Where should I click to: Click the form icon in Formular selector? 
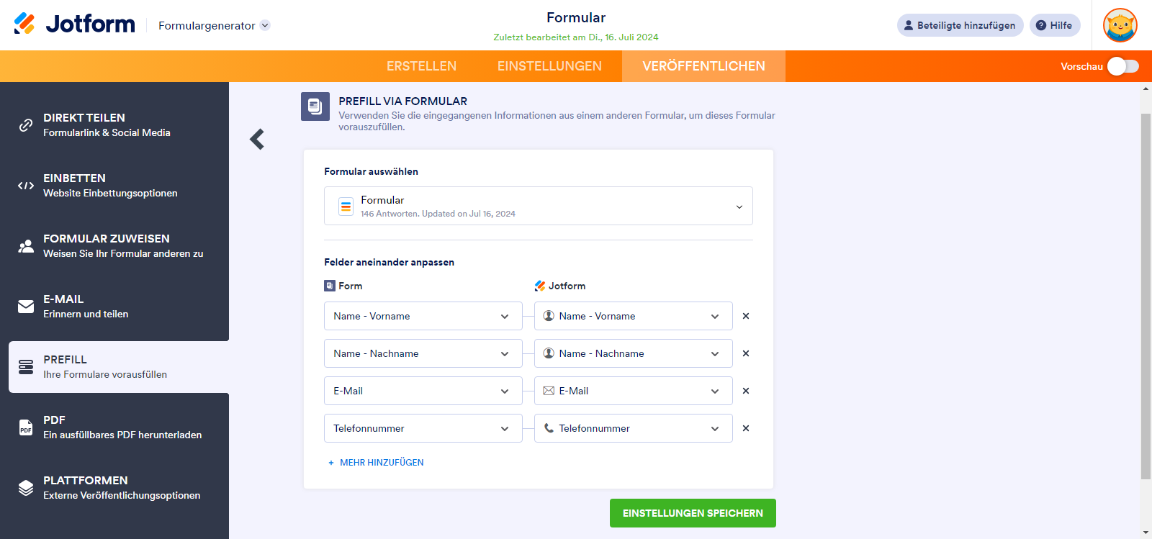pyautogui.click(x=346, y=207)
